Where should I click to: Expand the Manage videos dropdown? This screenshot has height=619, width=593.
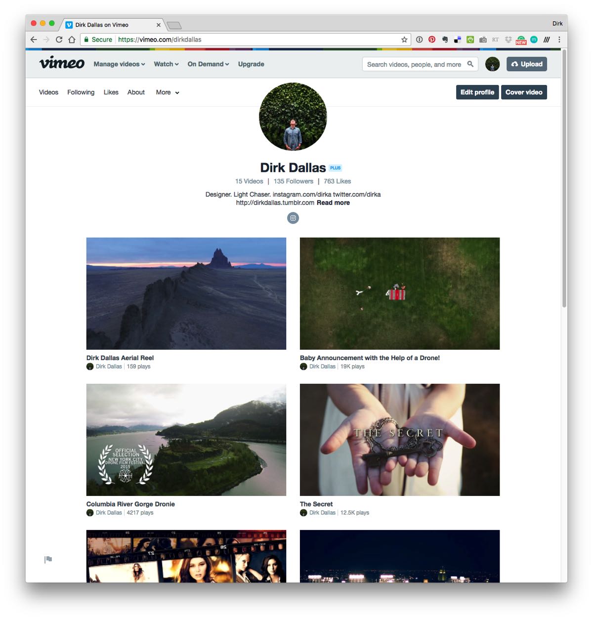pos(119,64)
